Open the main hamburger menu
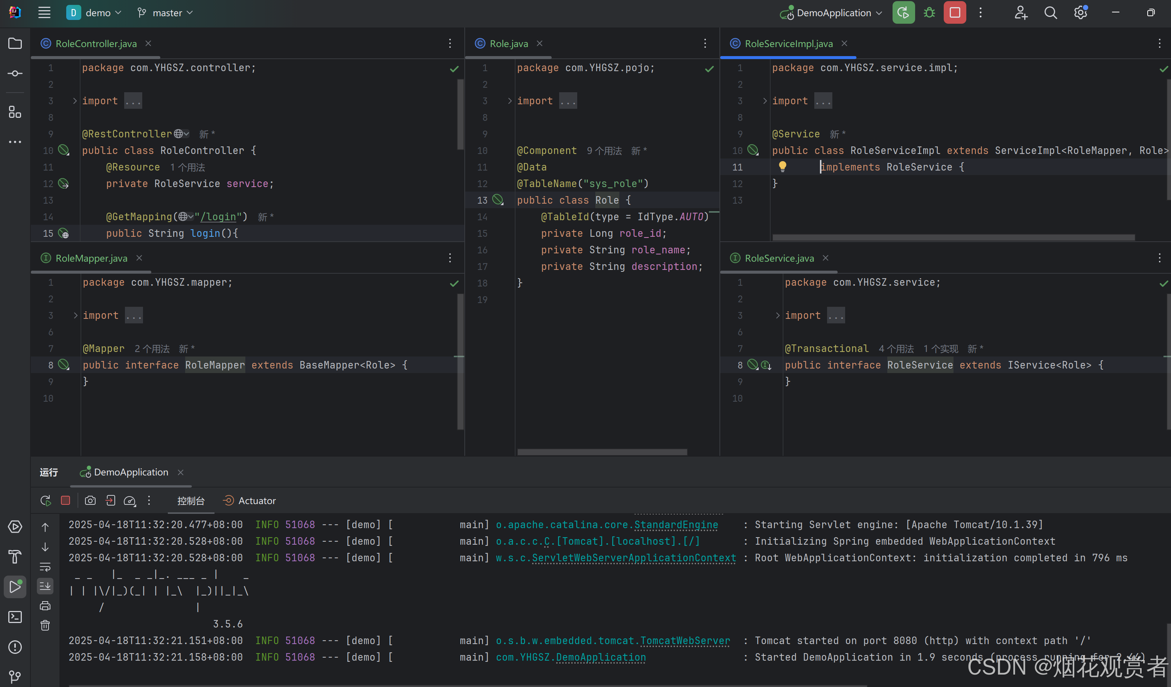Viewport: 1171px width, 687px height. [44, 12]
